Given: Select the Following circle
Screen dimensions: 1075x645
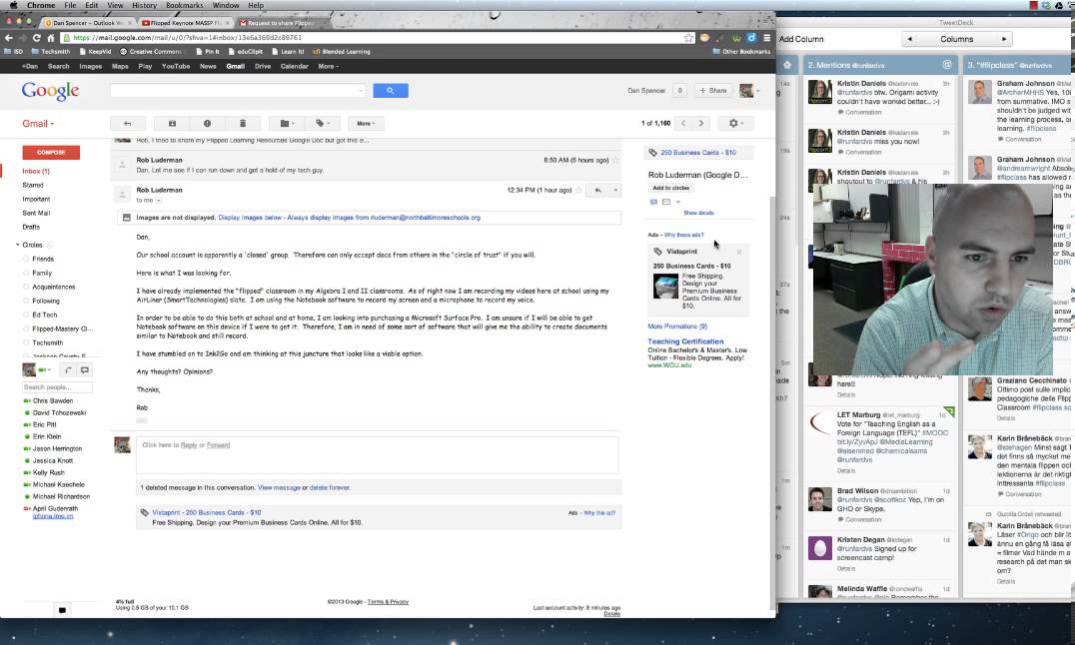Looking at the screenshot, I should coord(46,301).
